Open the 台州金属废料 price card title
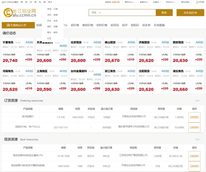Viewport: 206px width, 172px height. [x=79, y=71]
